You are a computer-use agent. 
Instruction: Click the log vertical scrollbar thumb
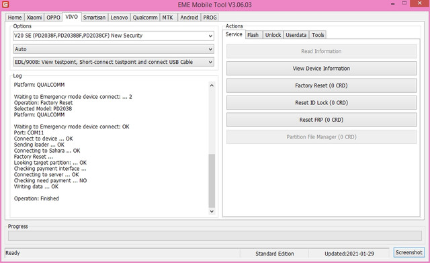[x=212, y=180]
